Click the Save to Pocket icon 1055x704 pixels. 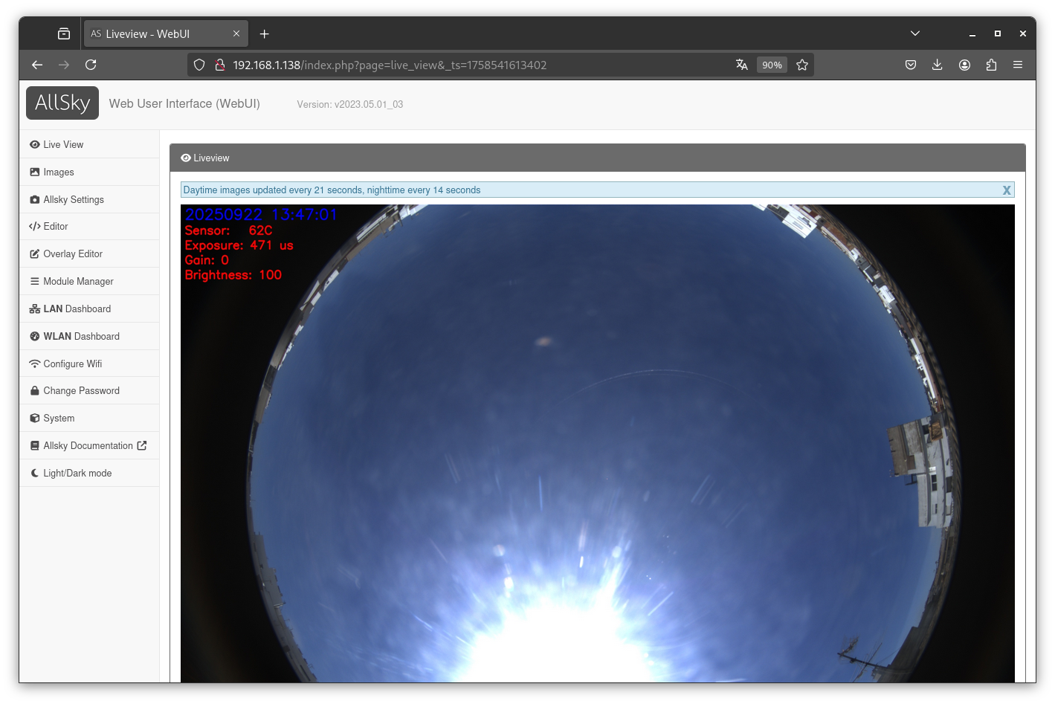click(x=910, y=65)
